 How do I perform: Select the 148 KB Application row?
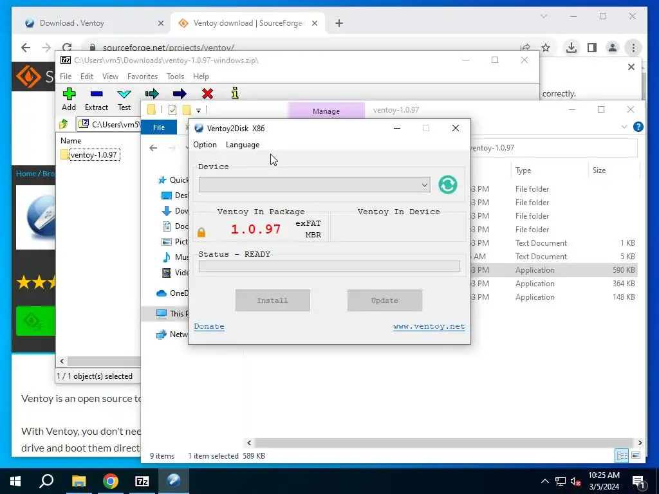[x=554, y=297]
